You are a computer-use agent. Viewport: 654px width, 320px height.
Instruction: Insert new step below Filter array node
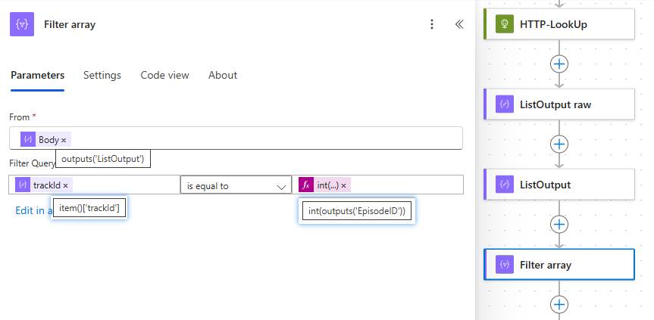pyautogui.click(x=559, y=304)
